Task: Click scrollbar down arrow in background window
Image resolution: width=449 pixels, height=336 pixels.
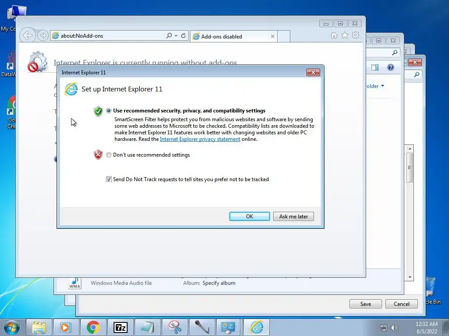Action: click(x=410, y=277)
